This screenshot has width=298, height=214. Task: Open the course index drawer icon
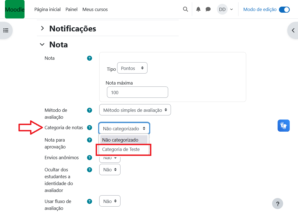tap(6, 30)
